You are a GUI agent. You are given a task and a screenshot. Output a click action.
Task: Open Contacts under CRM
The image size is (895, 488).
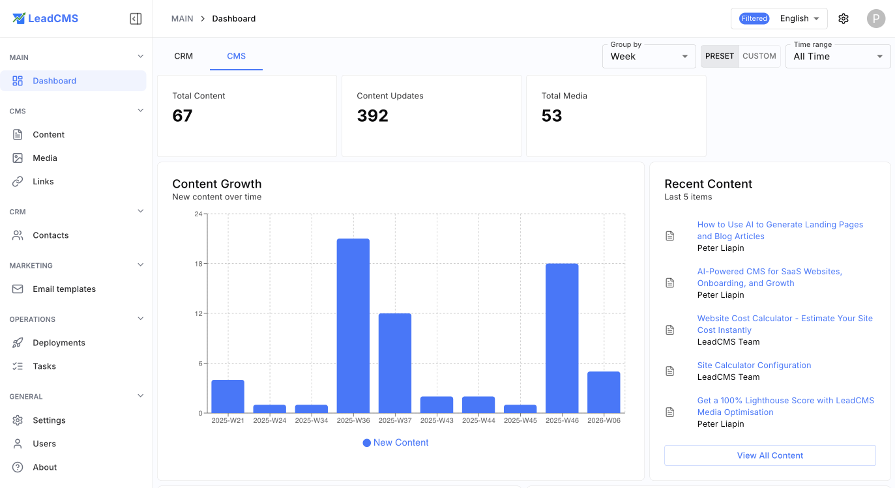click(x=51, y=235)
